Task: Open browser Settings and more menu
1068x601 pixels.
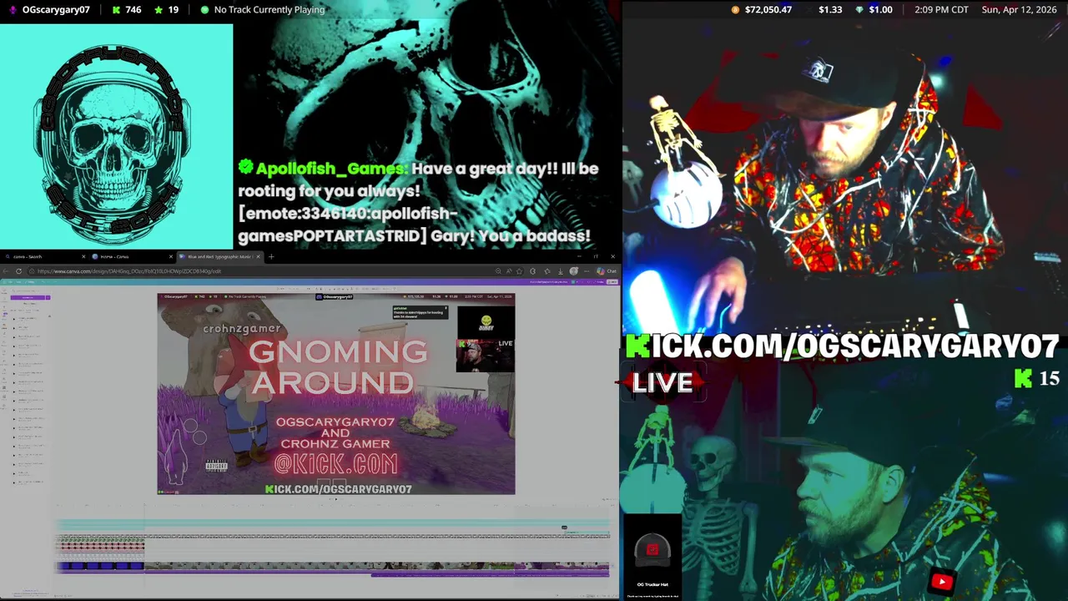Action: tap(587, 271)
